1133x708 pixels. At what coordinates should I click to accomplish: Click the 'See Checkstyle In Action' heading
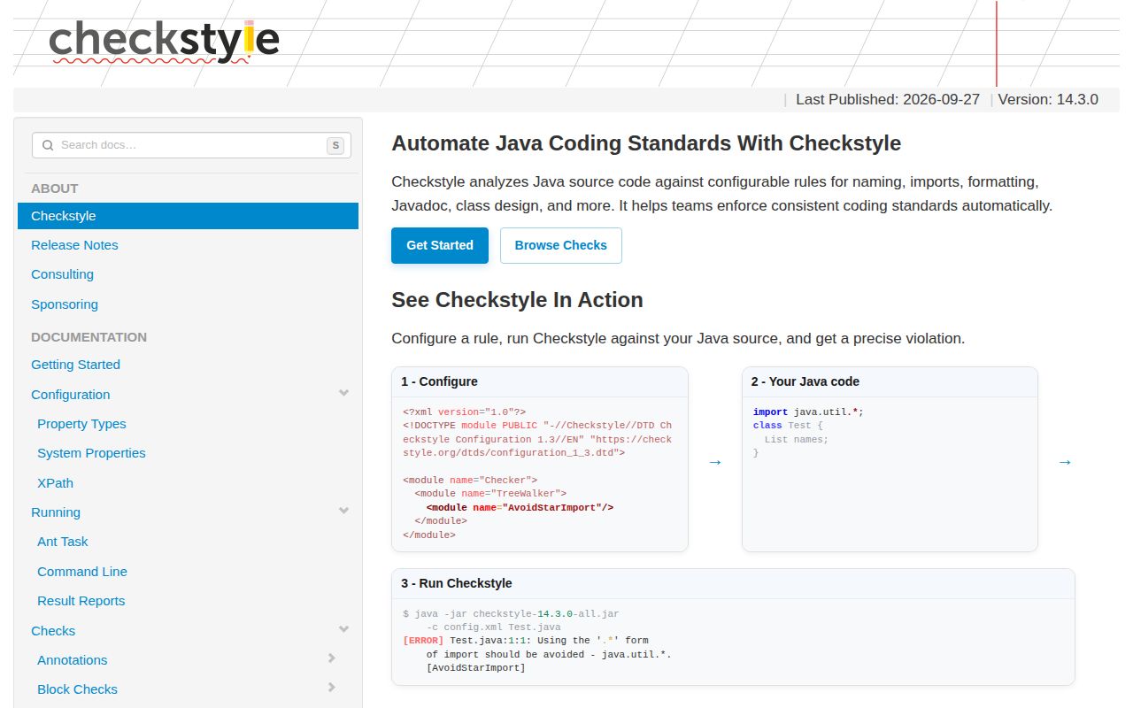point(517,300)
